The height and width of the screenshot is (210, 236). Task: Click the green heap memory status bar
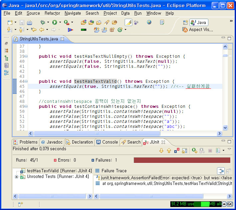pos(196,204)
